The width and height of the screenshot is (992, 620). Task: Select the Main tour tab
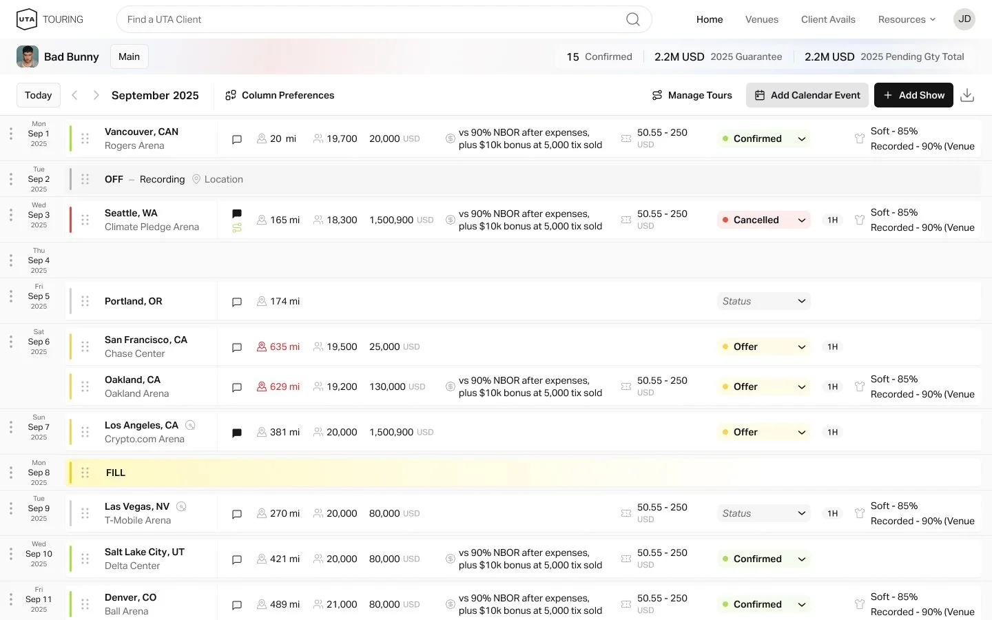pyautogui.click(x=129, y=56)
